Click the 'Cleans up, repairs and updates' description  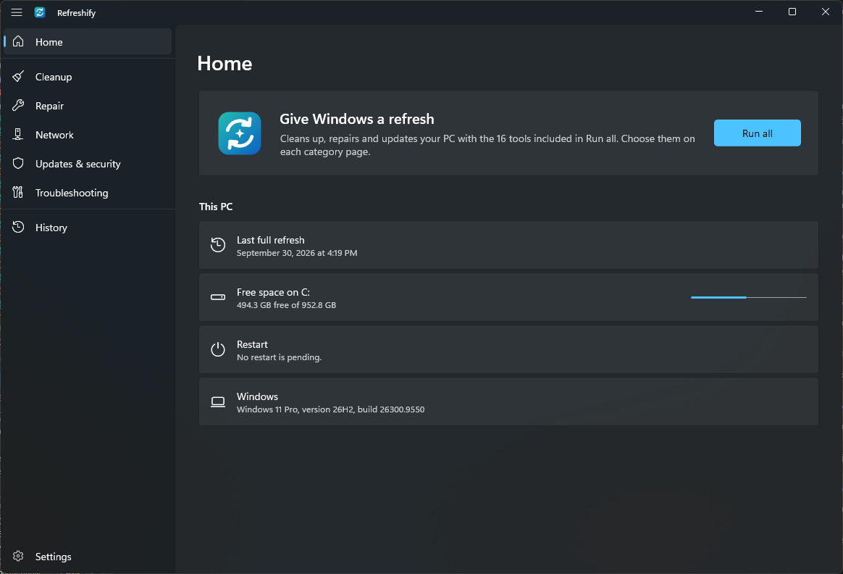click(487, 145)
